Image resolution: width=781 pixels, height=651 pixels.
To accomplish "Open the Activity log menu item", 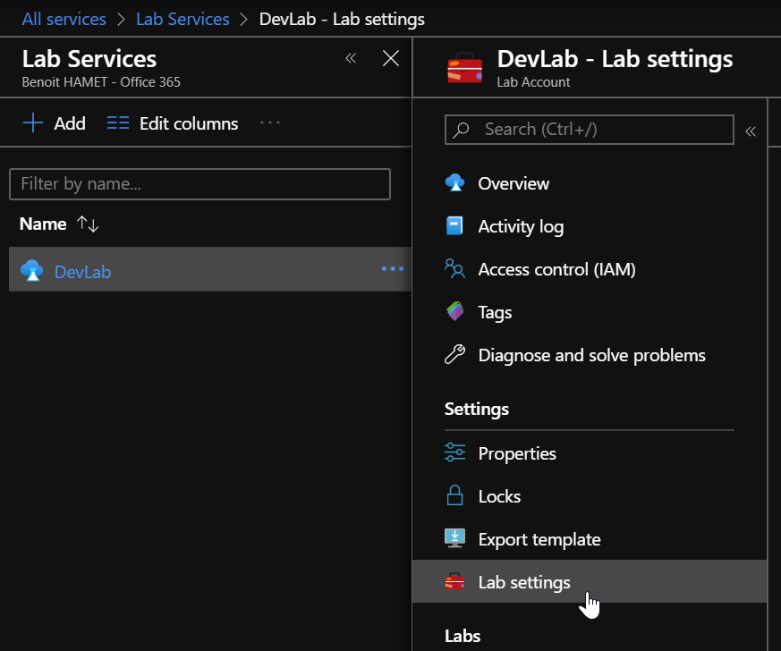I will (520, 226).
